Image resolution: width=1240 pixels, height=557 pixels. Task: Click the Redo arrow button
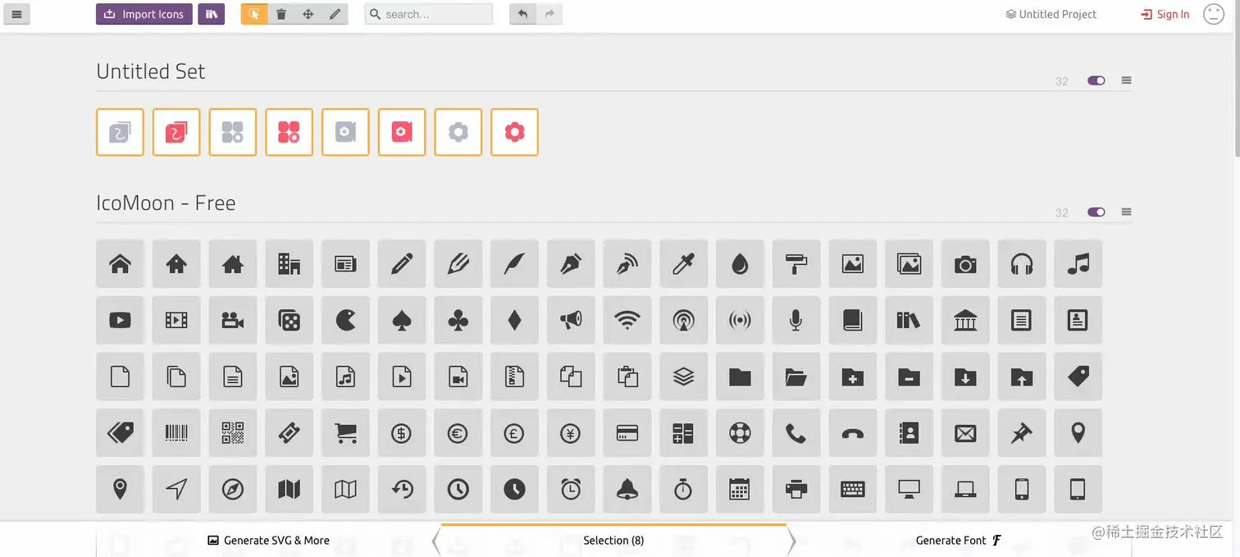[549, 14]
